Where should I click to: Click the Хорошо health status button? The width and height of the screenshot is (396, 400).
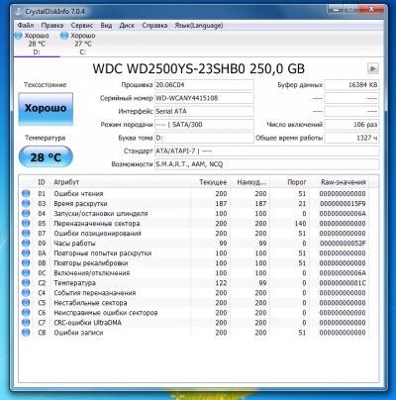pos(46,109)
